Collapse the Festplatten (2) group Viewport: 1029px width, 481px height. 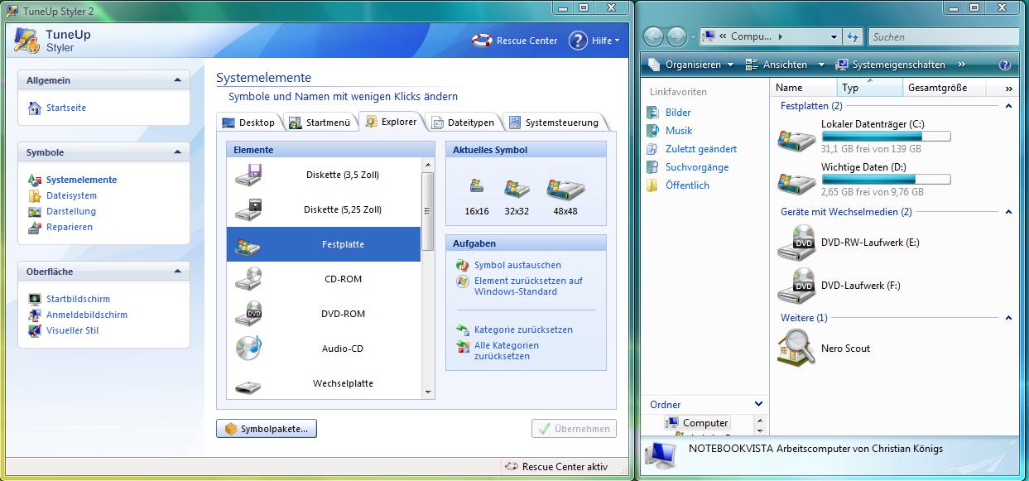tap(1008, 106)
